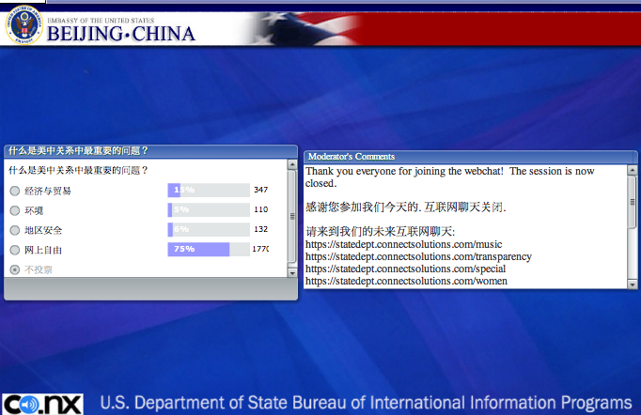This screenshot has height=415, width=641.
Task: Click the Beijing China embassy title
Action: coord(119,34)
